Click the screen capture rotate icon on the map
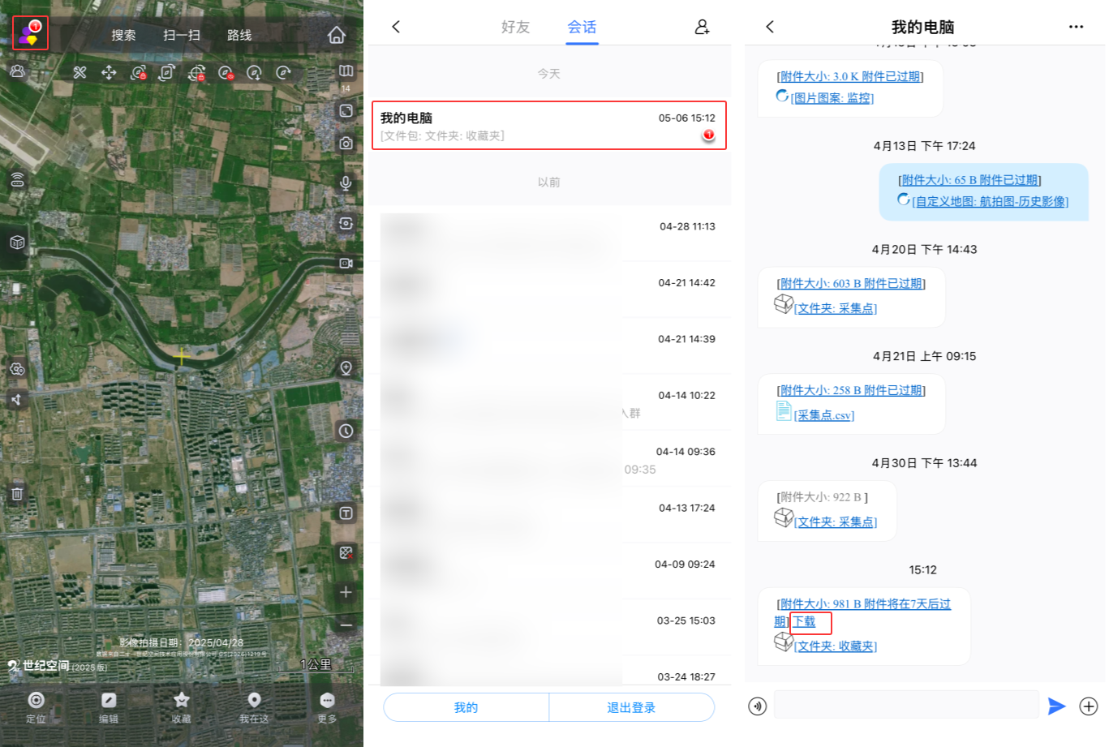This screenshot has width=1109, height=747. pyautogui.click(x=346, y=223)
